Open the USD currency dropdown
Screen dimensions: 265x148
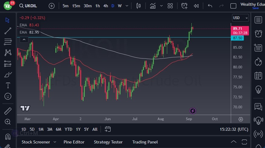(240, 18)
